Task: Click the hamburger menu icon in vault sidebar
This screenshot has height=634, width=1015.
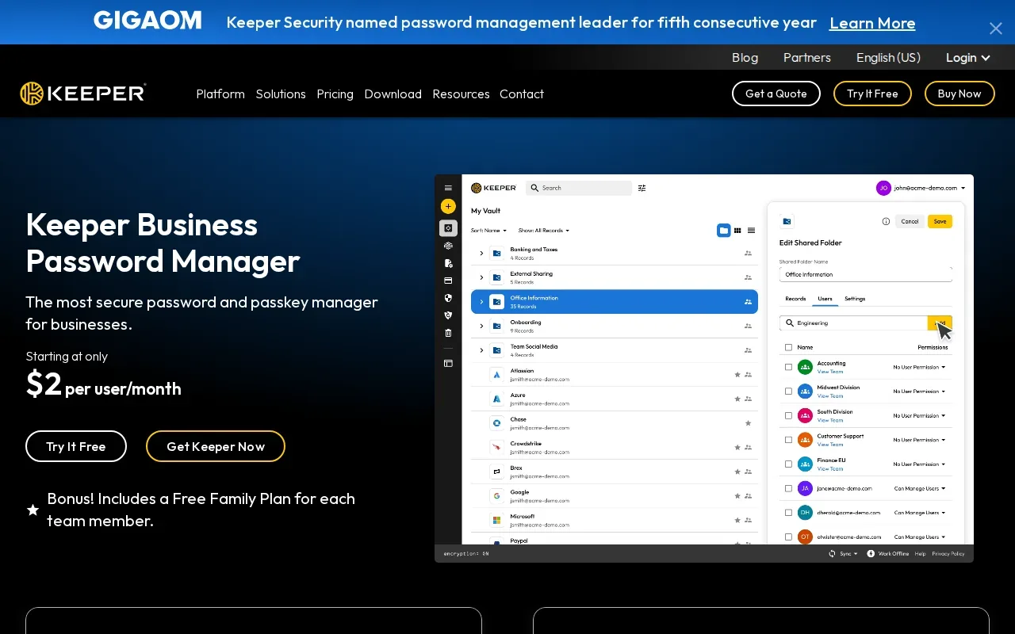Action: (x=448, y=188)
